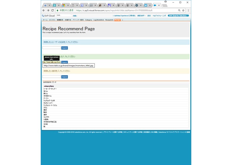Open セキュリティに関する声明 footer link
The height and width of the screenshot is (165, 232).
(133, 132)
